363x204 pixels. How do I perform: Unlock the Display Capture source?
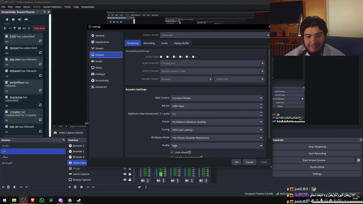pyautogui.click(x=130, y=180)
